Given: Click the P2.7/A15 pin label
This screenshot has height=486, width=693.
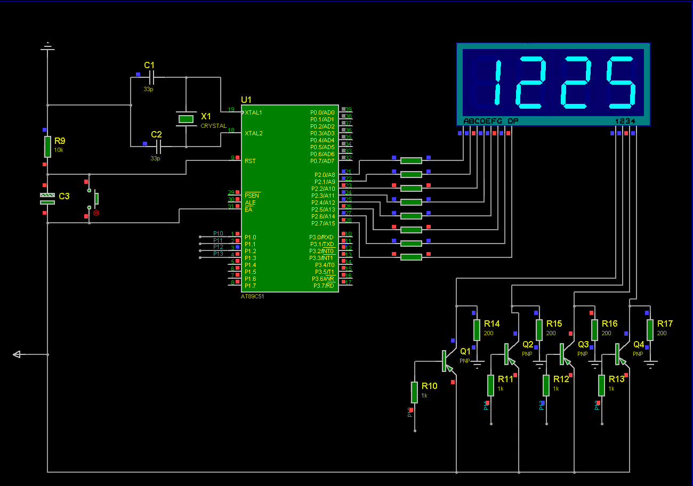Looking at the screenshot, I should [x=323, y=223].
